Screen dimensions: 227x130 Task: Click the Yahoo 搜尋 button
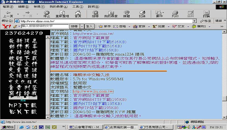click(x=75, y=26)
